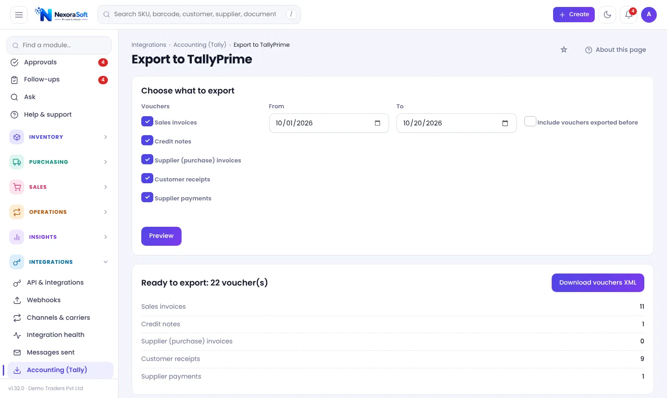667x398 pixels.
Task: Click the NexoraSoft logo
Action: point(61,15)
